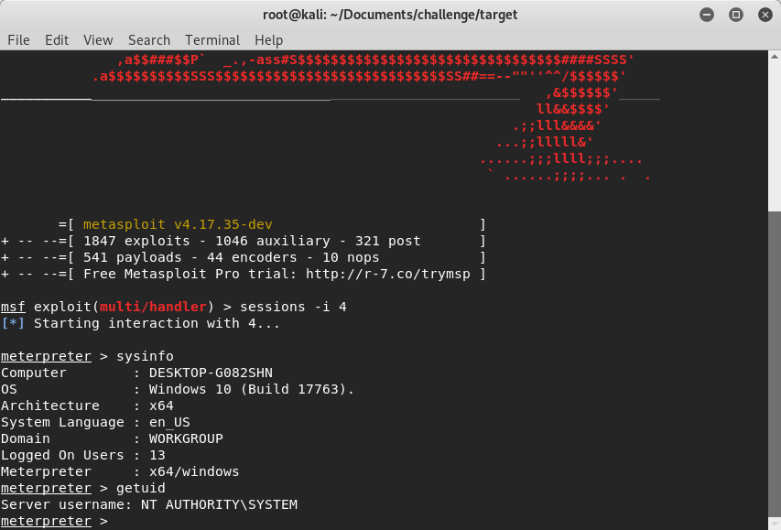Open the Help menu
The width and height of the screenshot is (781, 530).
click(268, 40)
